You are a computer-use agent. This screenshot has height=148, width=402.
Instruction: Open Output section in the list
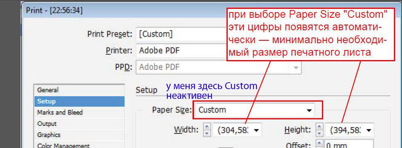tap(80, 123)
